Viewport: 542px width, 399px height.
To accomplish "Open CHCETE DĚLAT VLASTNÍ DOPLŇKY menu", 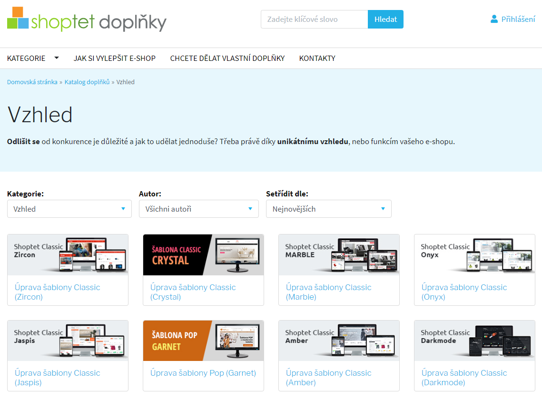I will click(227, 58).
